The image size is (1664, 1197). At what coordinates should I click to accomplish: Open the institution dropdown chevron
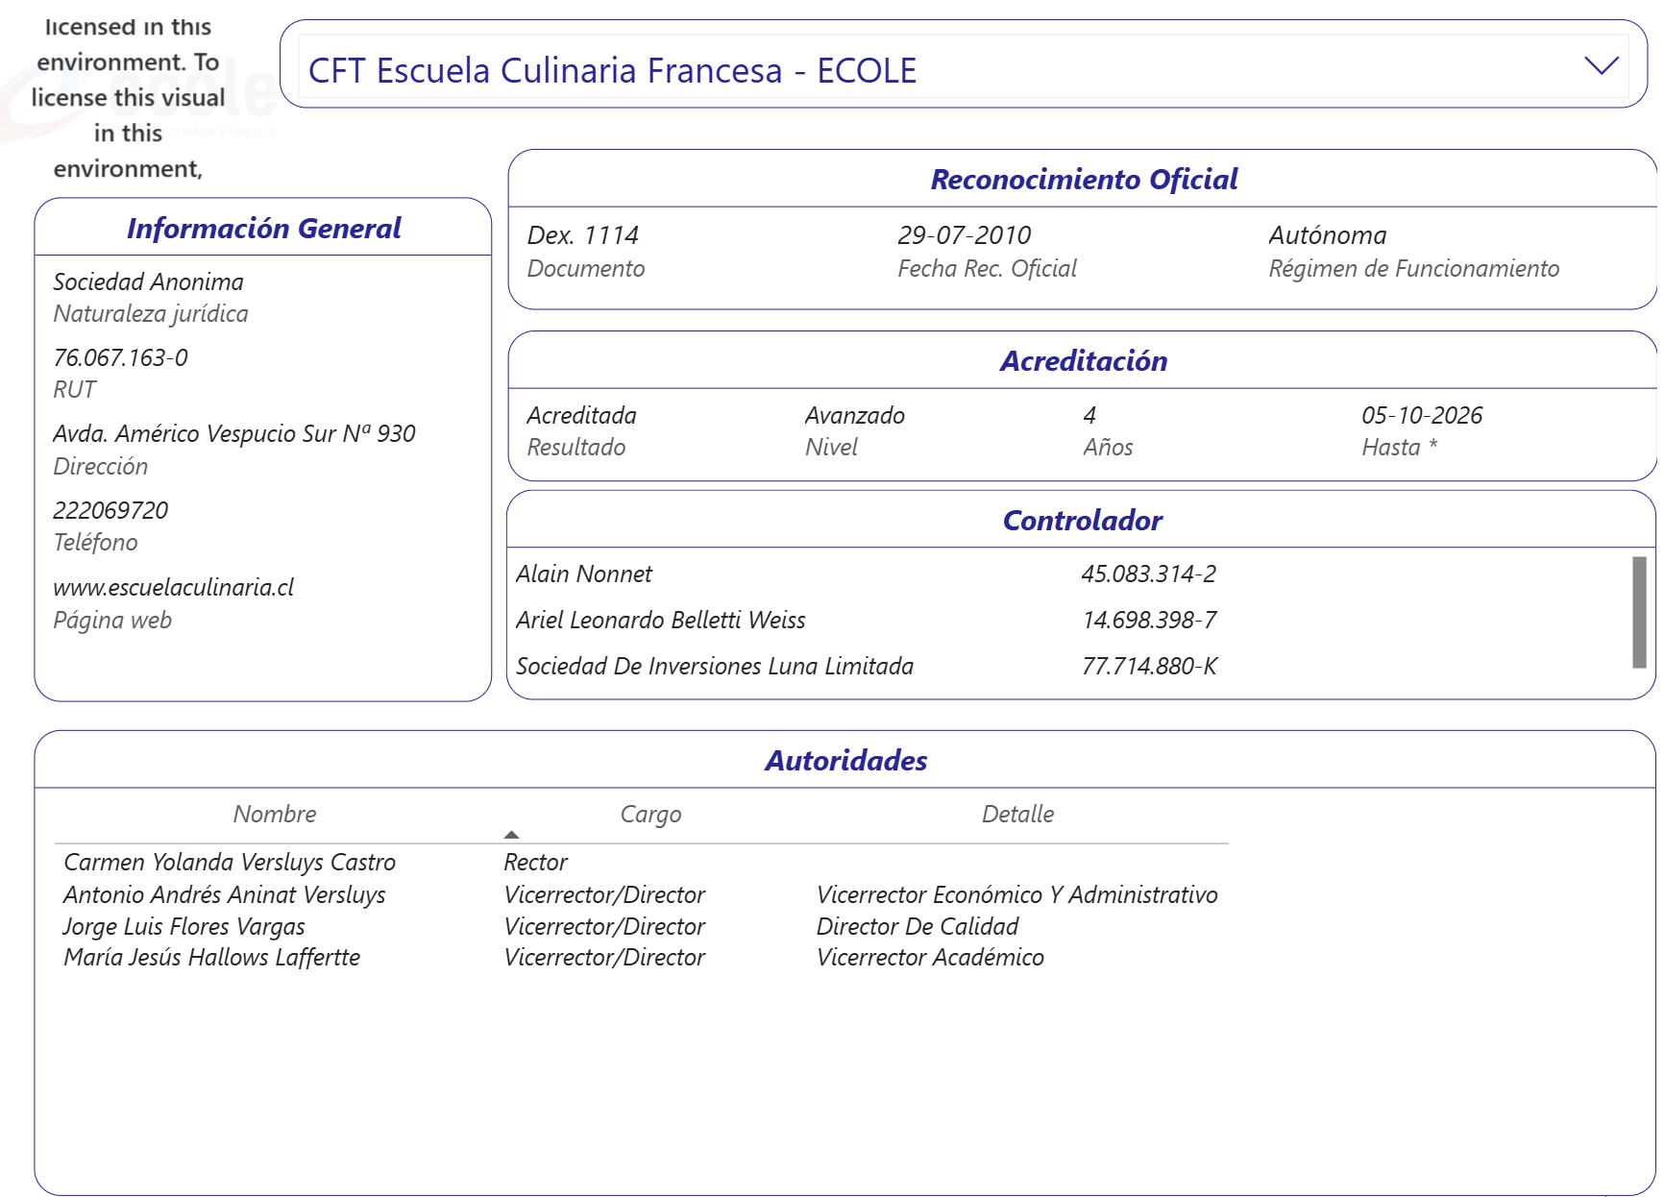click(x=1601, y=65)
